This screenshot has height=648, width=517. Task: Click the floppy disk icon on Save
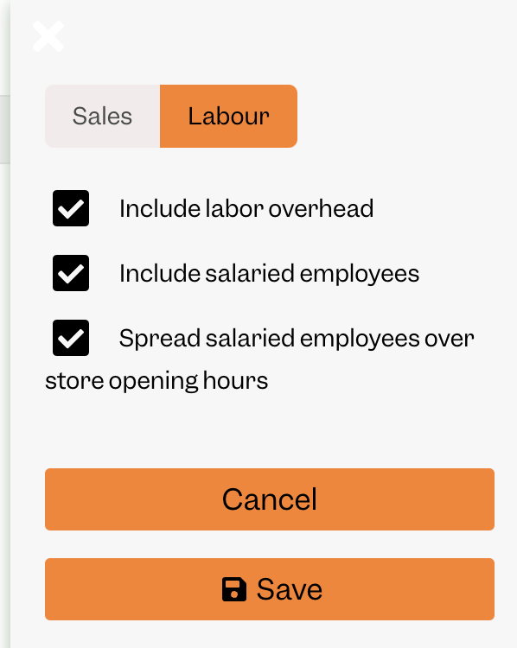pos(234,589)
